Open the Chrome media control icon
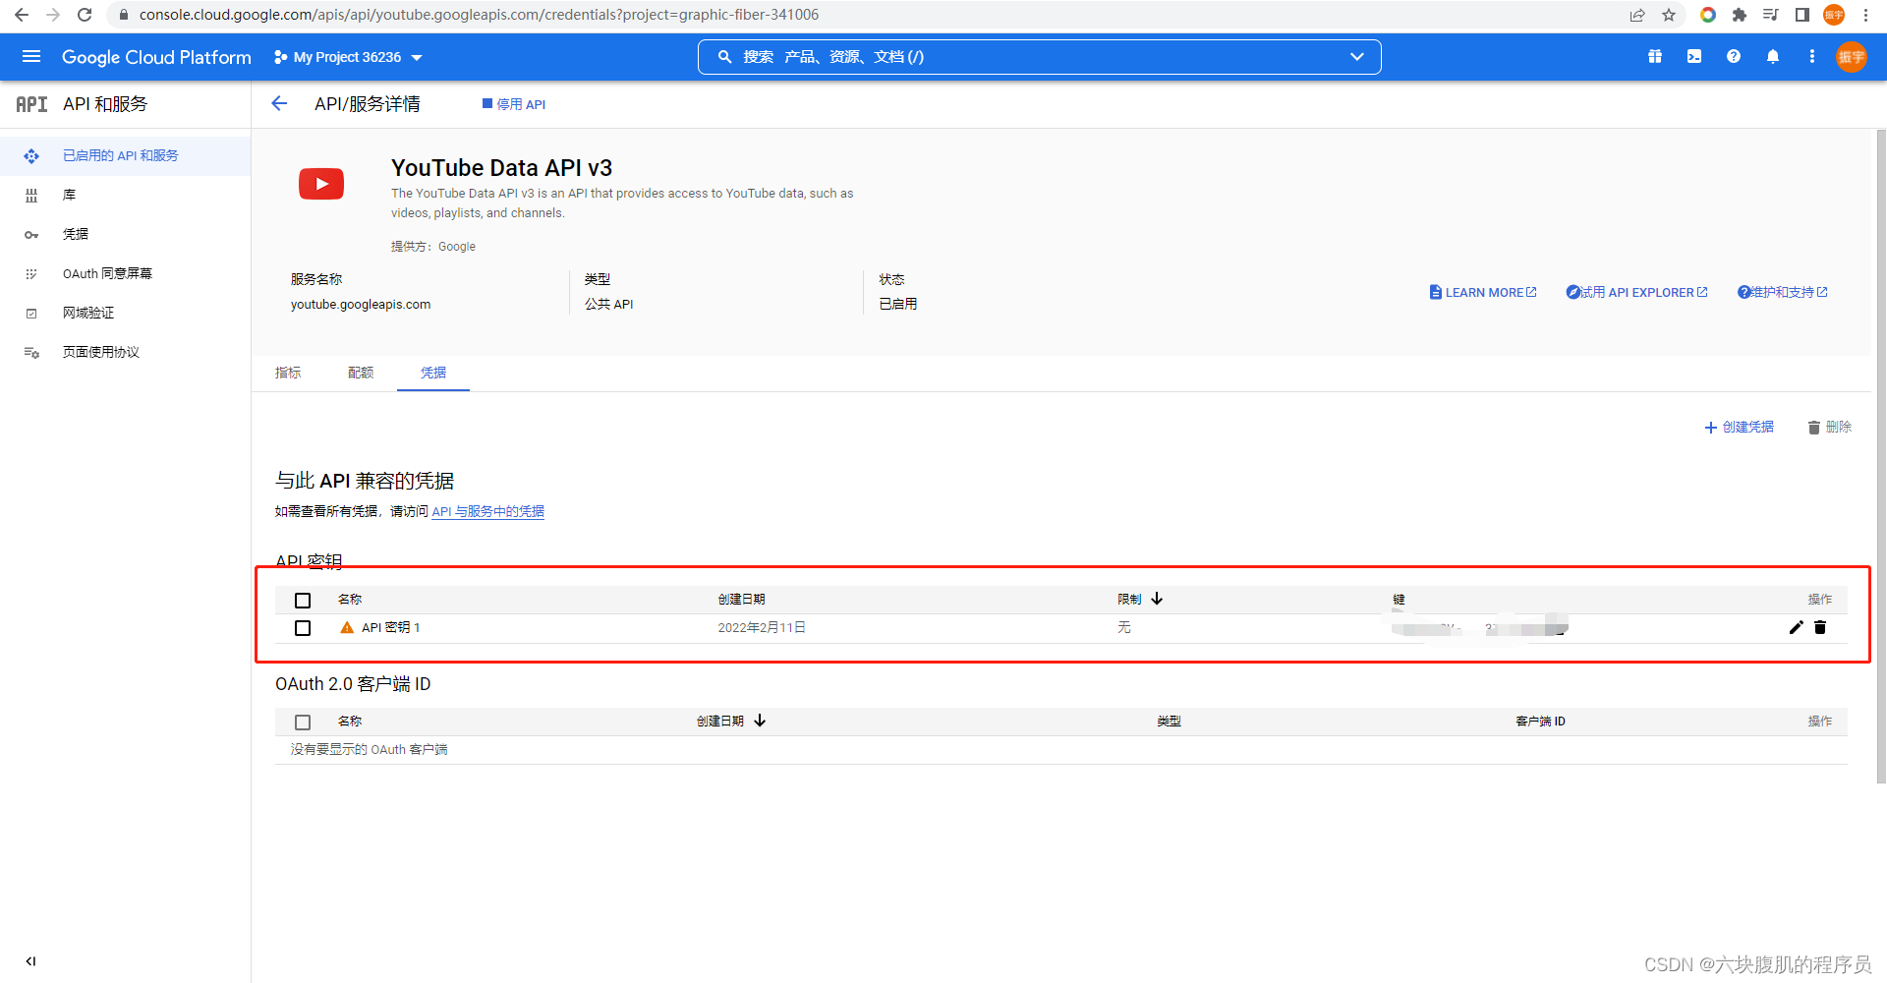Screen dimensions: 1887x983 pyautogui.click(x=1771, y=15)
